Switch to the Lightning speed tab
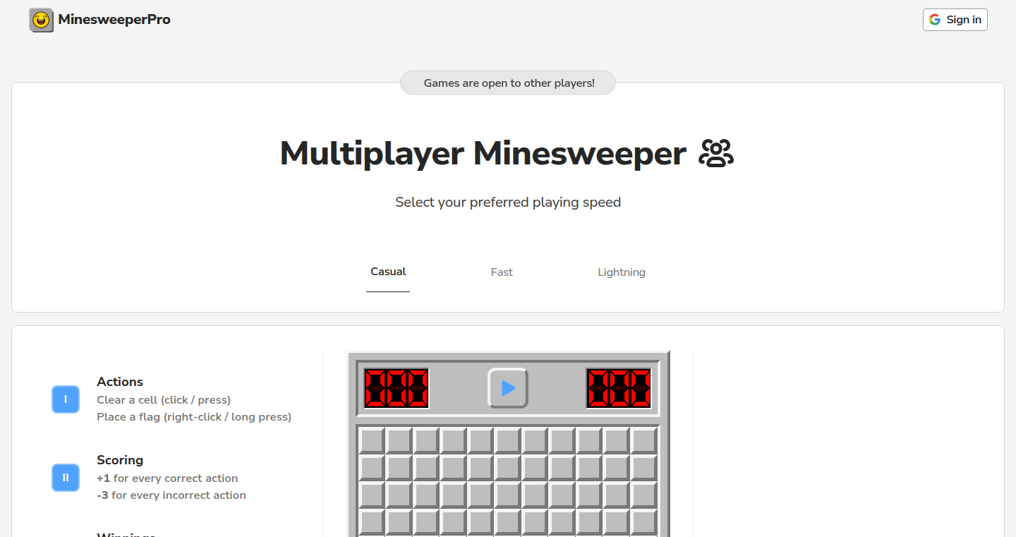 click(x=622, y=272)
